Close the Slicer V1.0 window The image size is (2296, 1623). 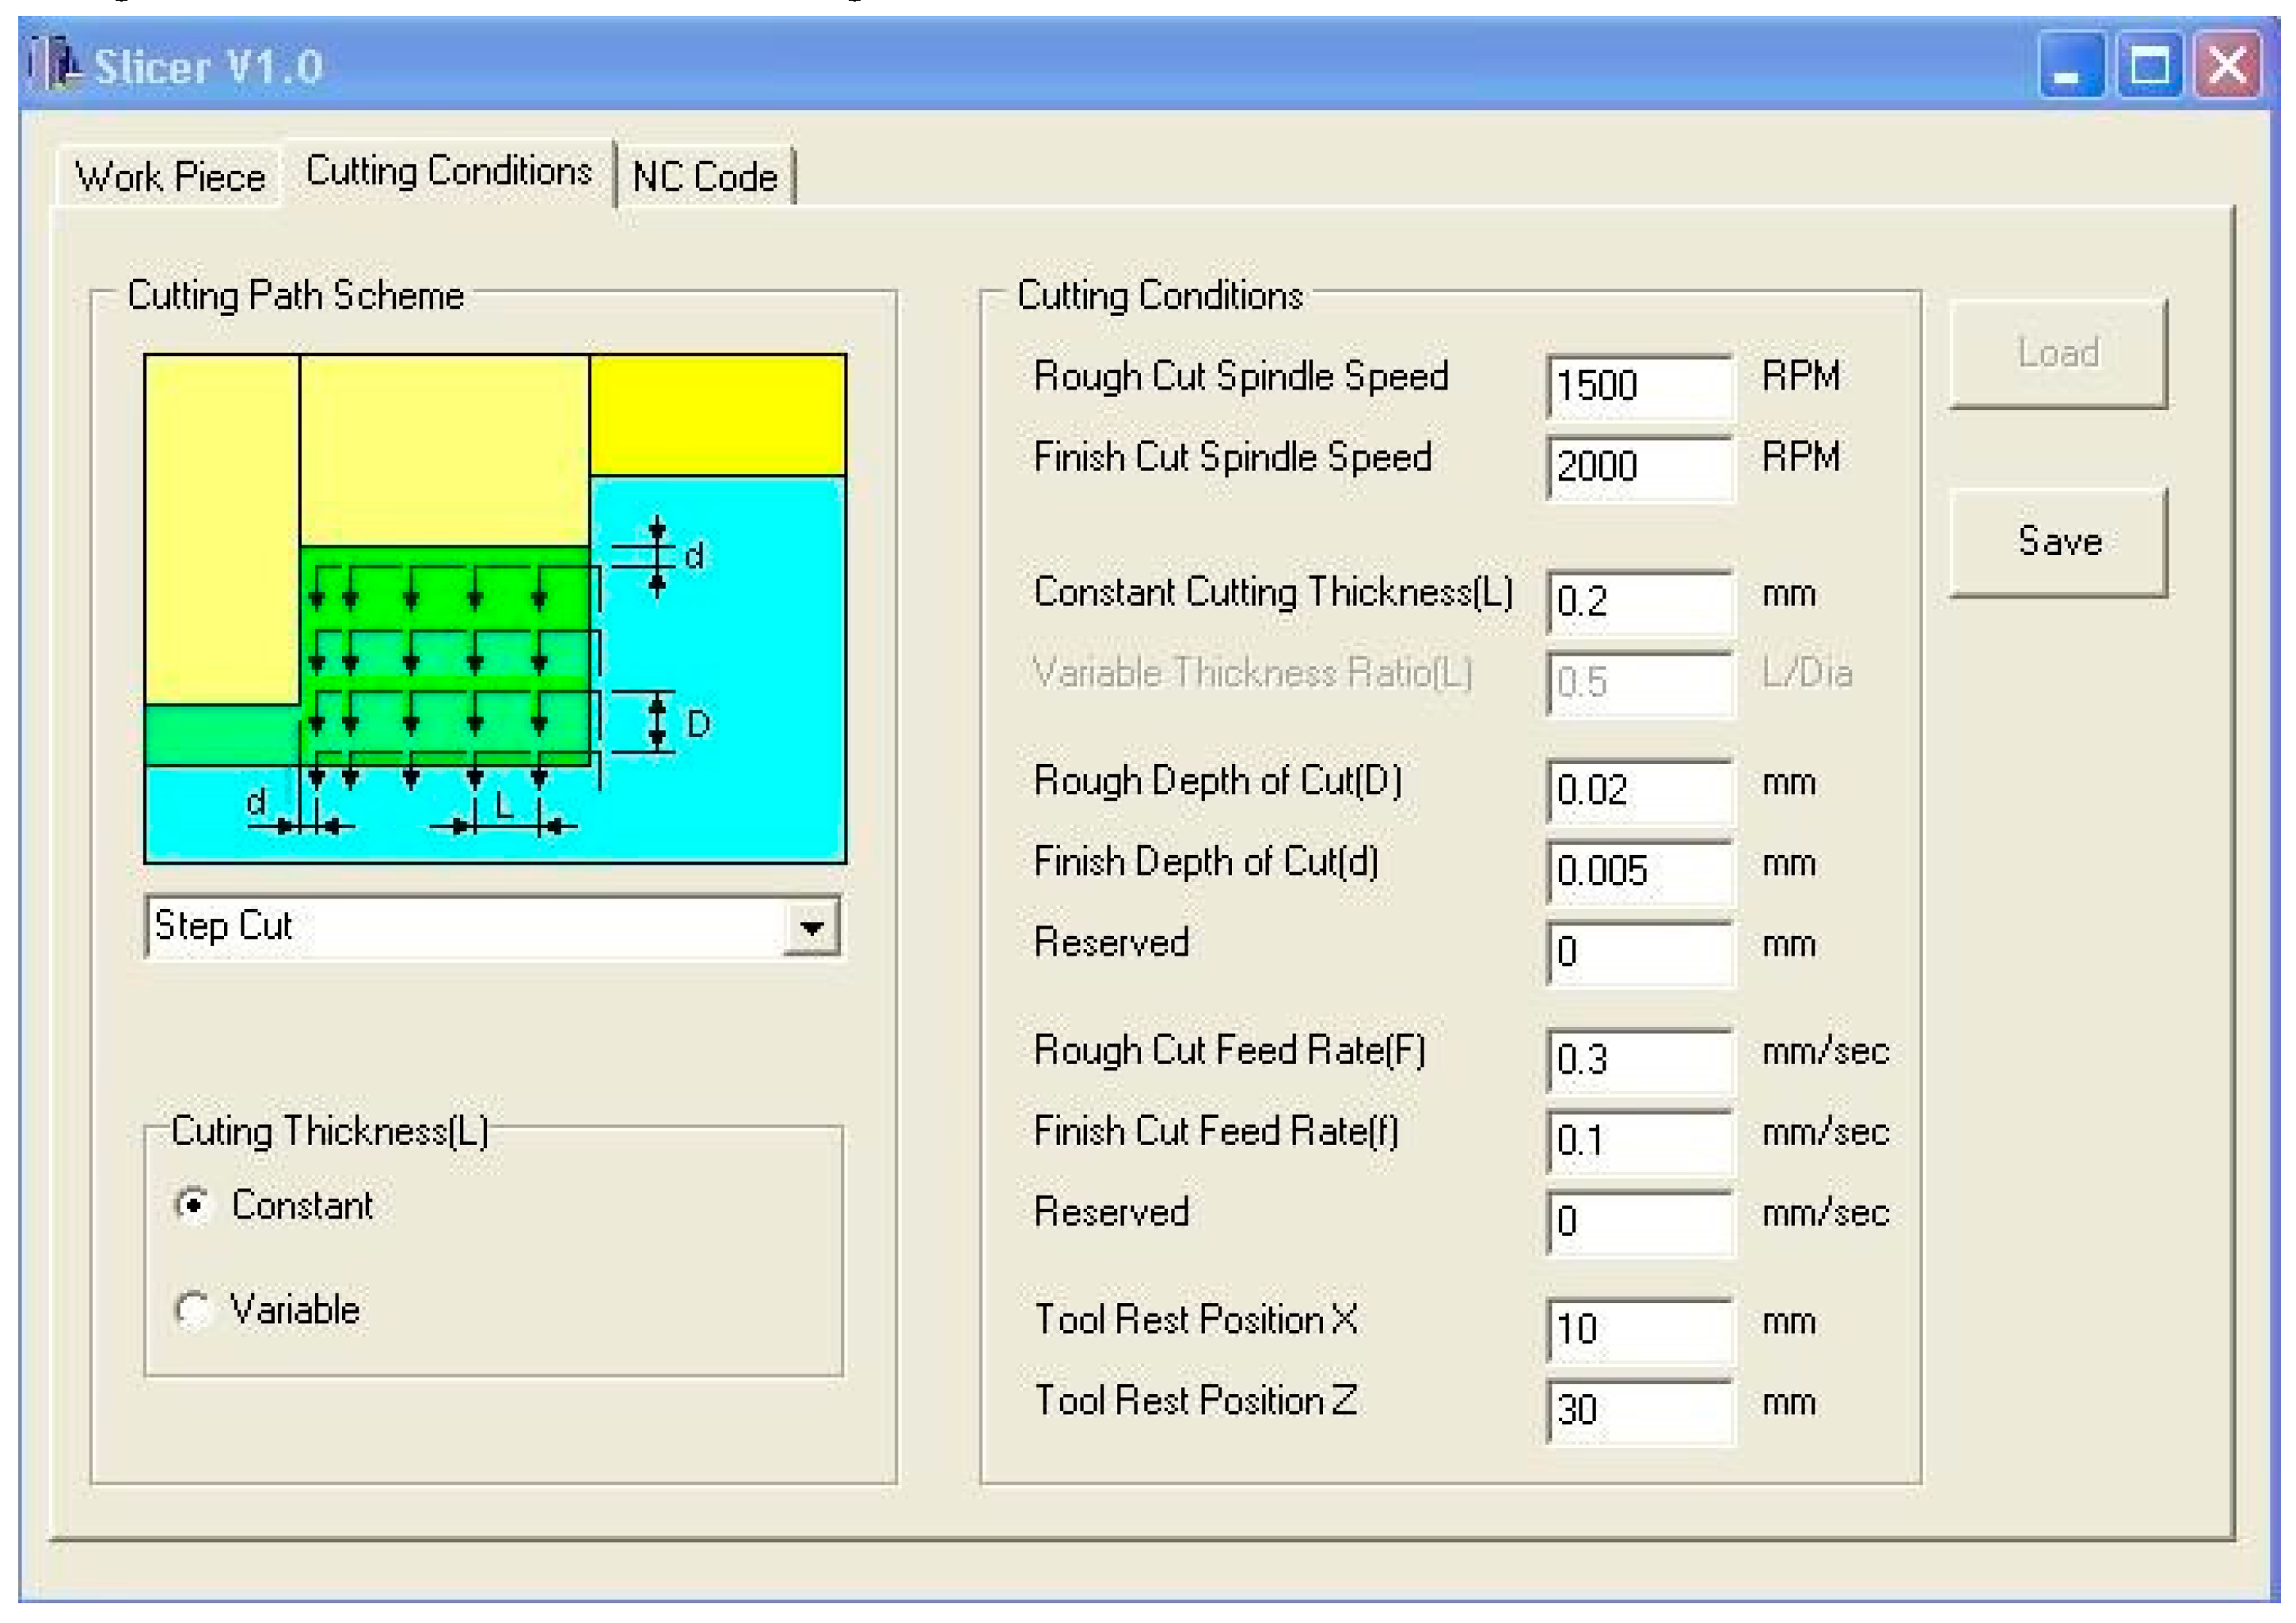tap(2227, 66)
